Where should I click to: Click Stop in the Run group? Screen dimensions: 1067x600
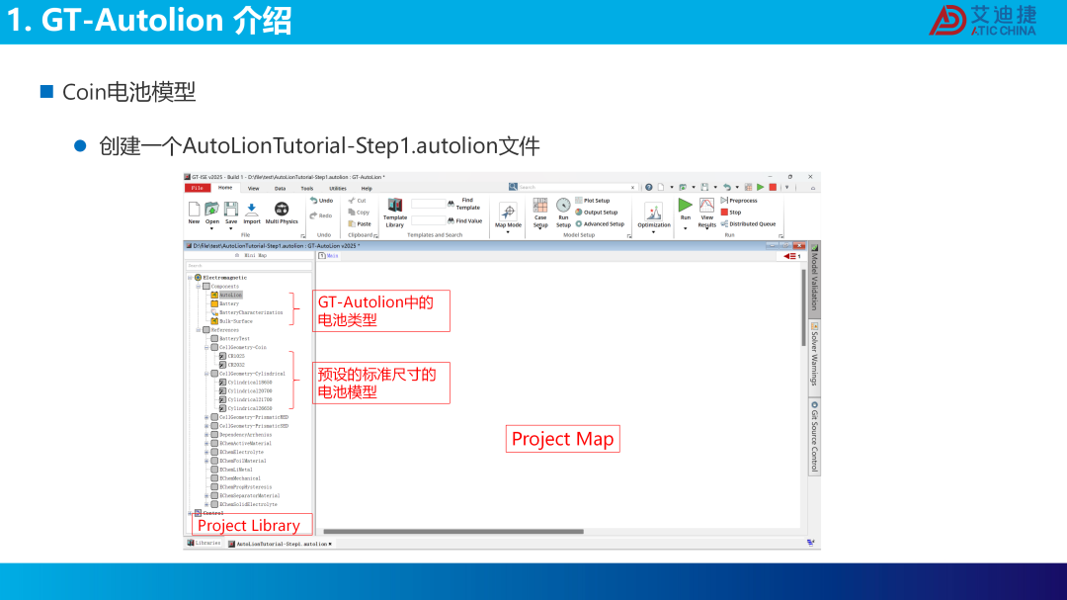[731, 213]
